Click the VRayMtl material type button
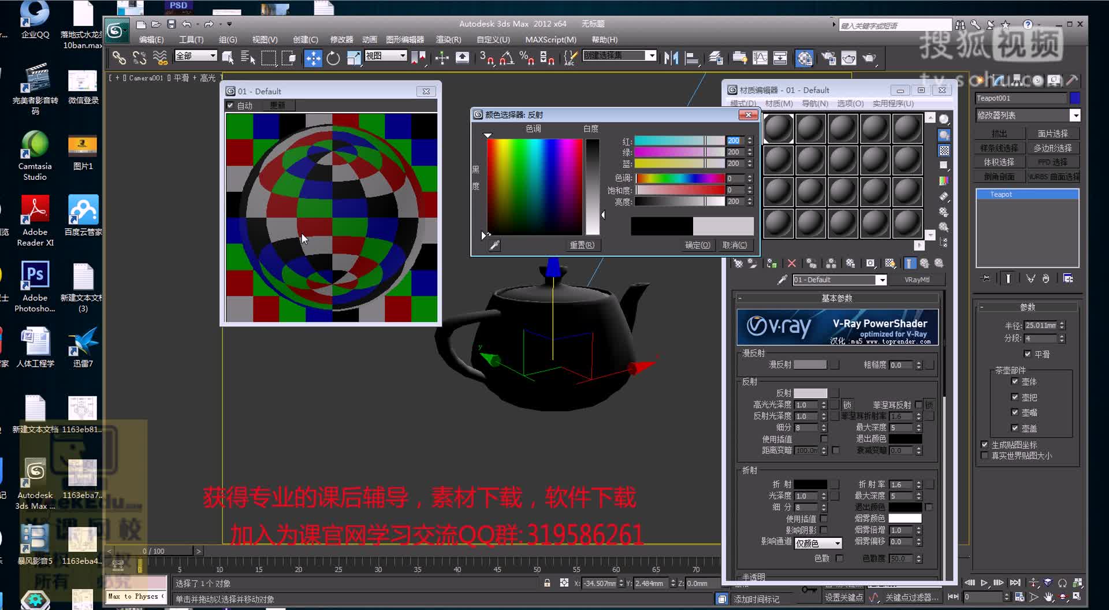1109x610 pixels. (917, 280)
